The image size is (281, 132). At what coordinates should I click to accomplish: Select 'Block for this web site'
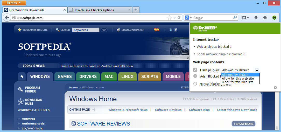pos(240,82)
